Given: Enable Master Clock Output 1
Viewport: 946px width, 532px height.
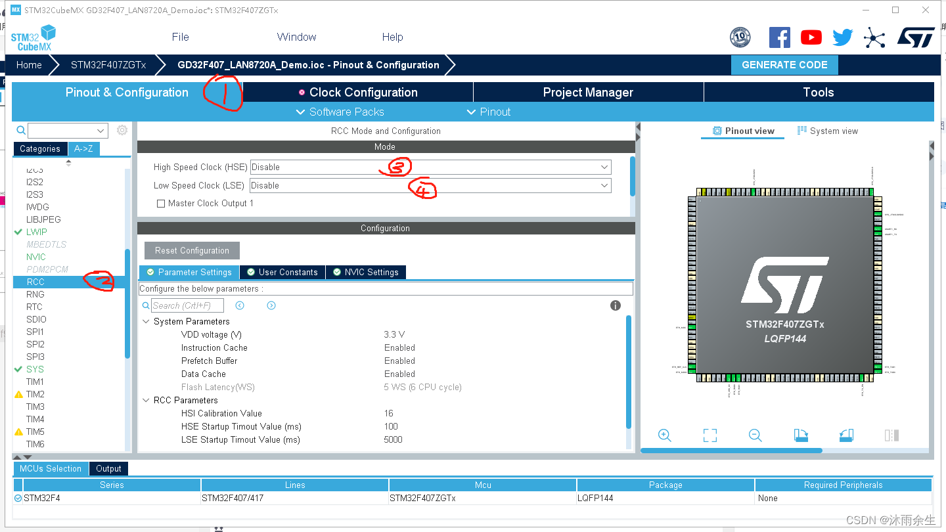Looking at the screenshot, I should [160, 204].
